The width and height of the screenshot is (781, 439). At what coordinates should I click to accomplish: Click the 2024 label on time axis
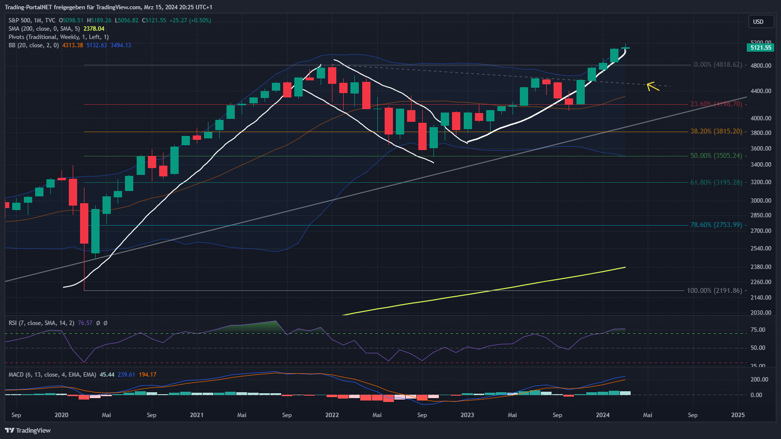coord(603,415)
